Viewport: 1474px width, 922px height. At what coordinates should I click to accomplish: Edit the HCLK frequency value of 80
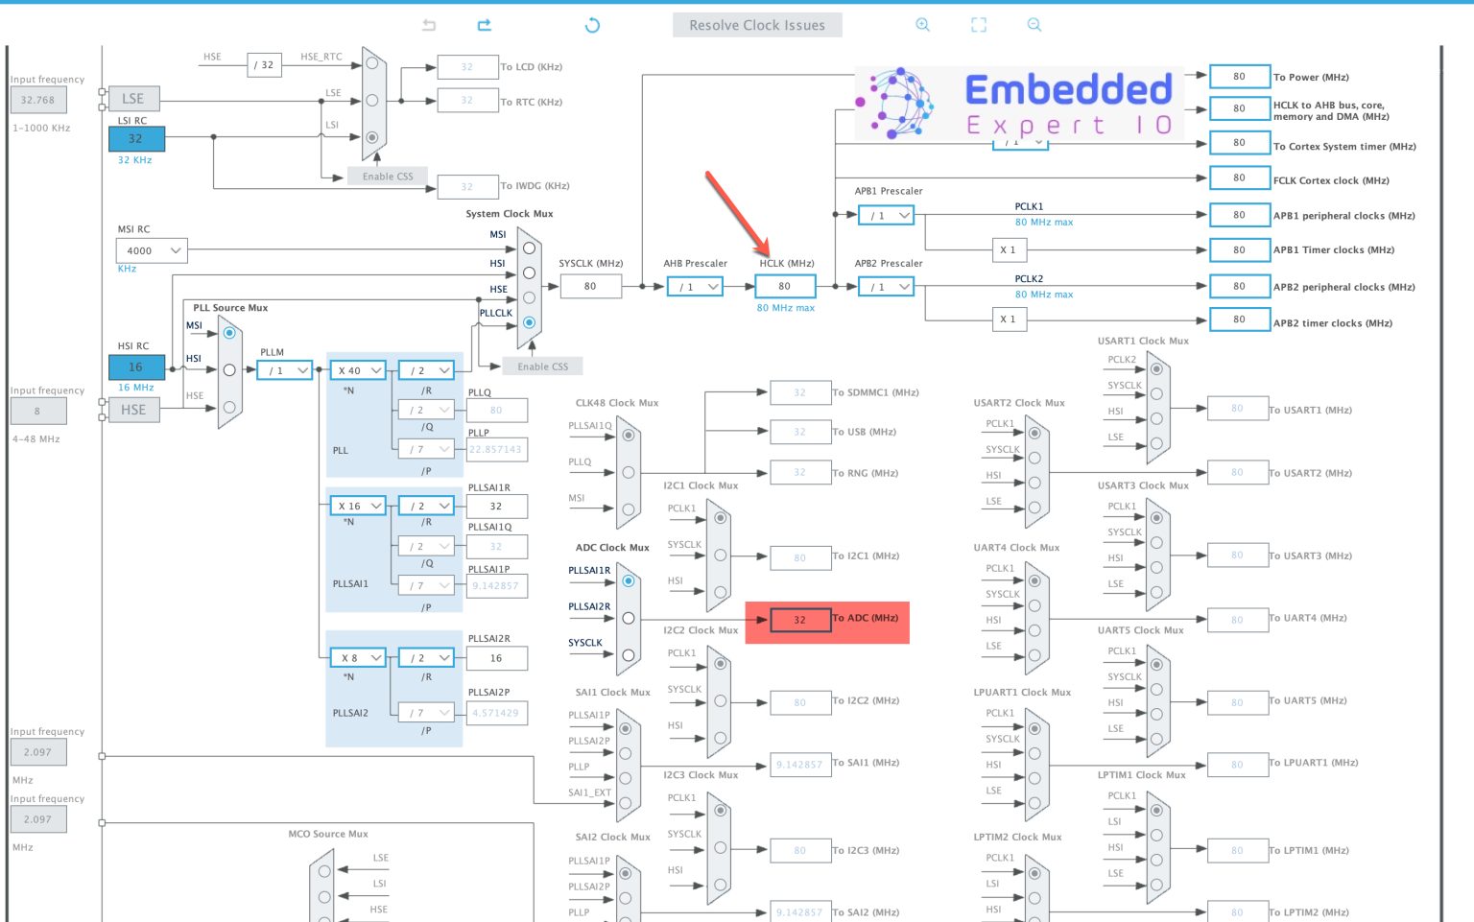[785, 286]
